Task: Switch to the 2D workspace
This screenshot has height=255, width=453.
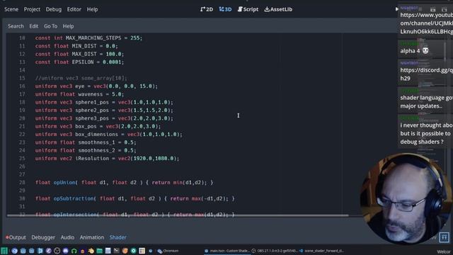Action: coord(207,9)
